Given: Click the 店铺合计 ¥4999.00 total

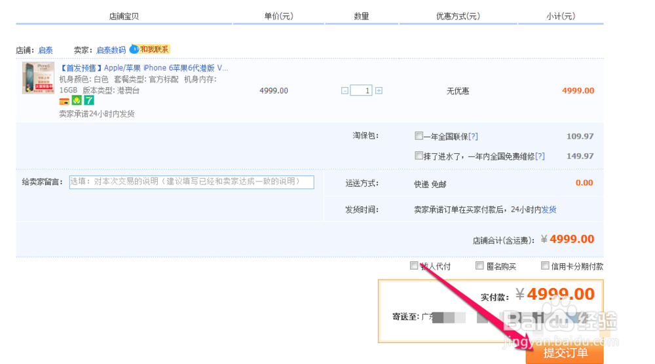Looking at the screenshot, I should pyautogui.click(x=533, y=240).
